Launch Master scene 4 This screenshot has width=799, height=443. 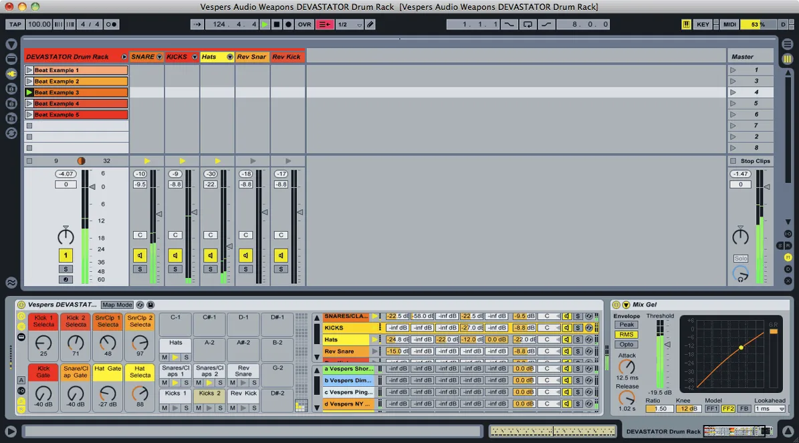click(733, 92)
